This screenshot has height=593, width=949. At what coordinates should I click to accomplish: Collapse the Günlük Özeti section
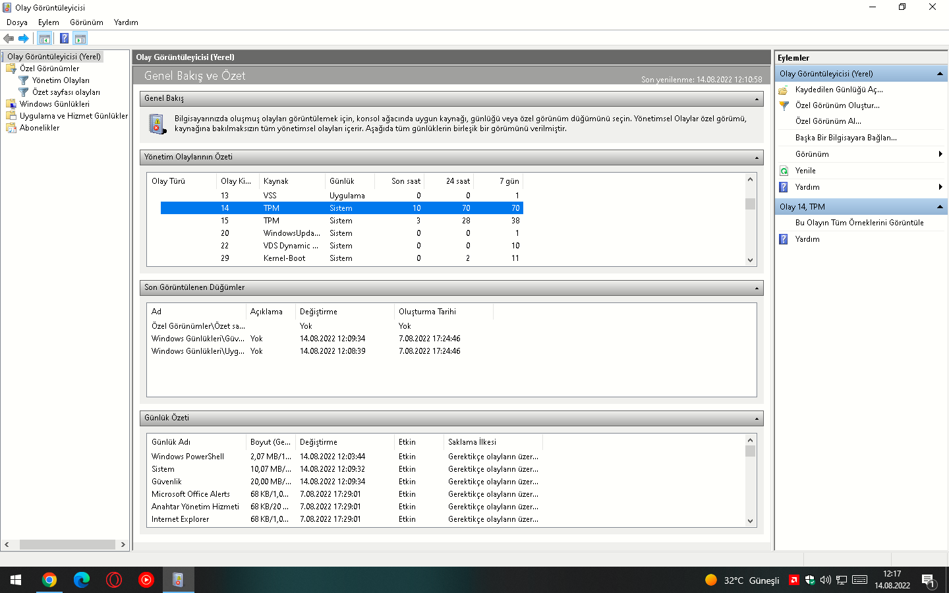757,418
